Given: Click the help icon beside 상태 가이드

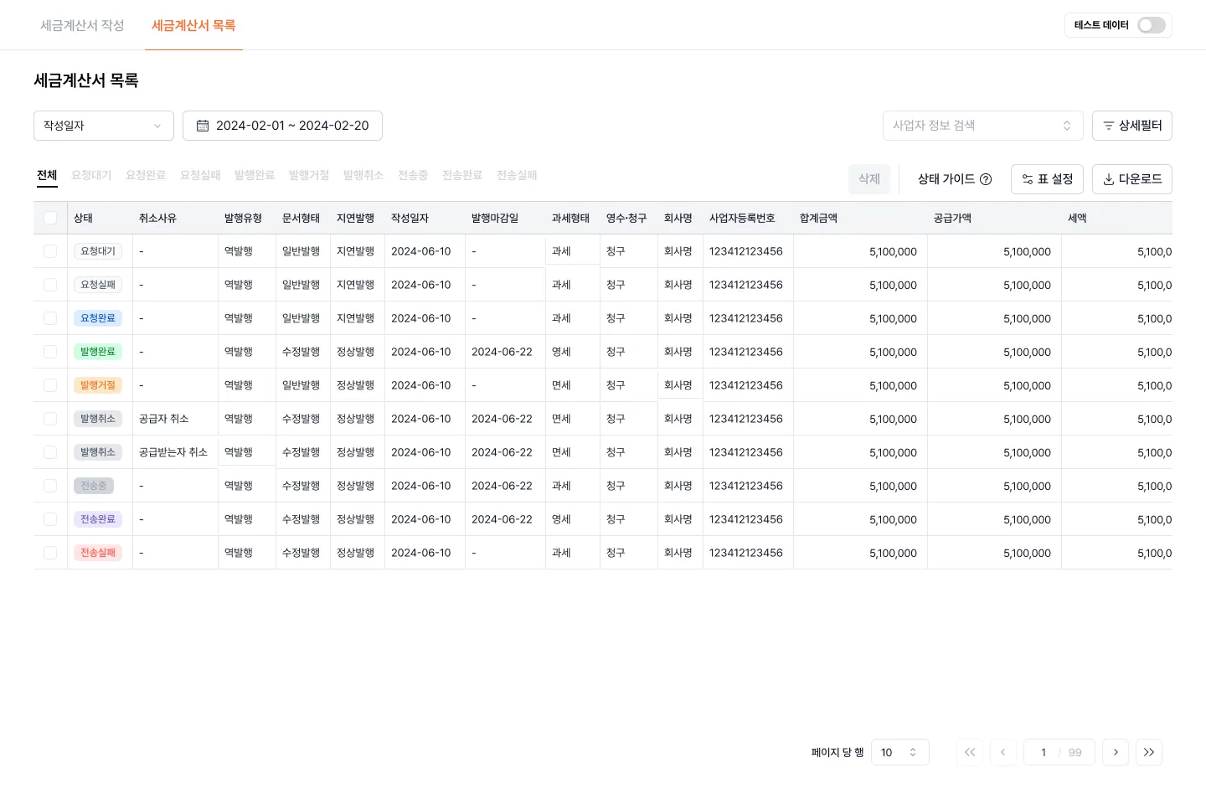Looking at the screenshot, I should tap(986, 179).
